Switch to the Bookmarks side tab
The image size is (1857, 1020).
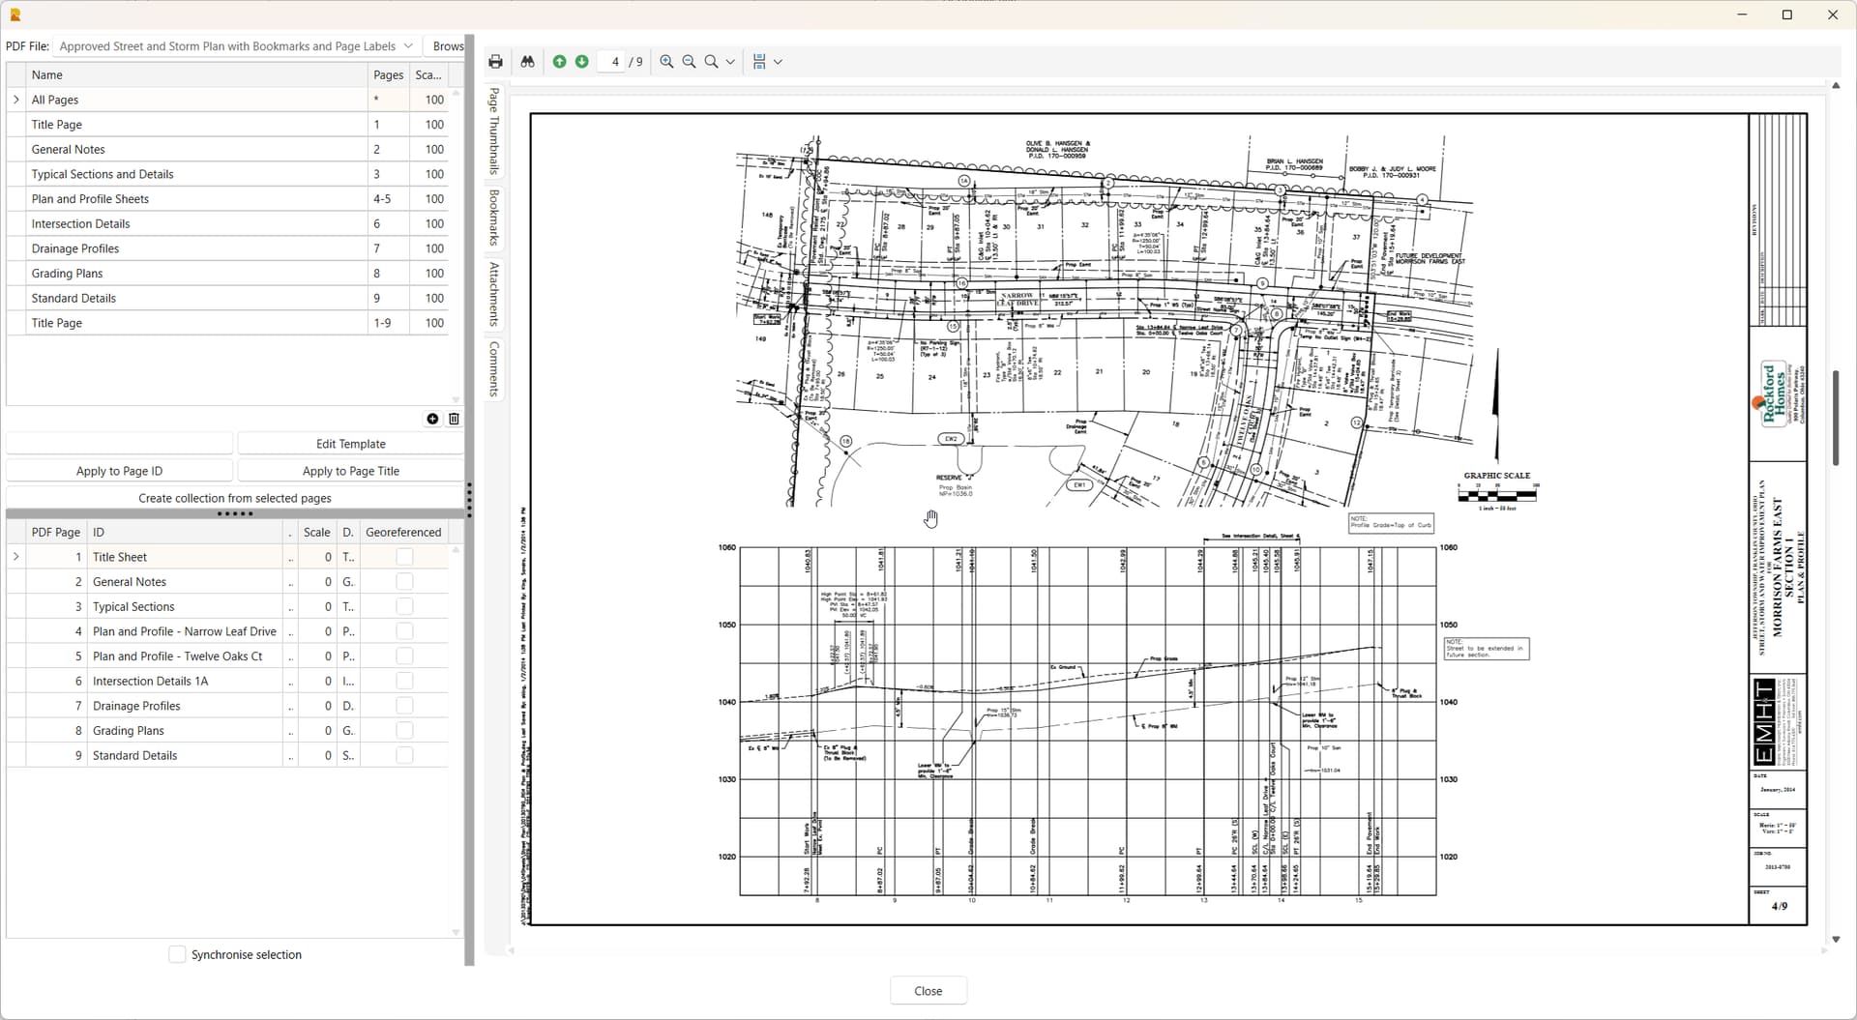click(x=494, y=218)
